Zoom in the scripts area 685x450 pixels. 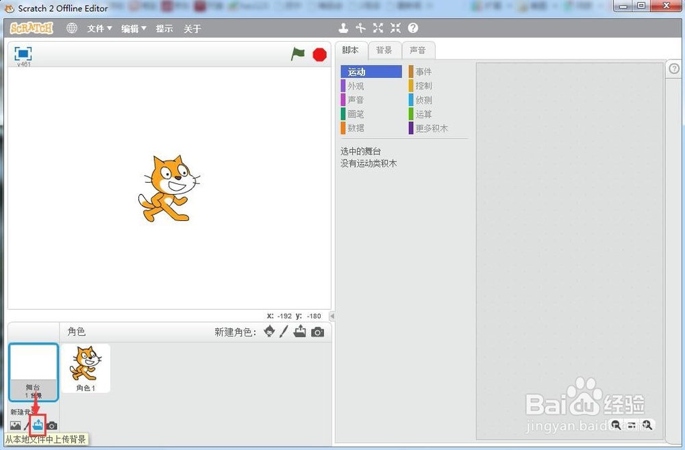647,425
